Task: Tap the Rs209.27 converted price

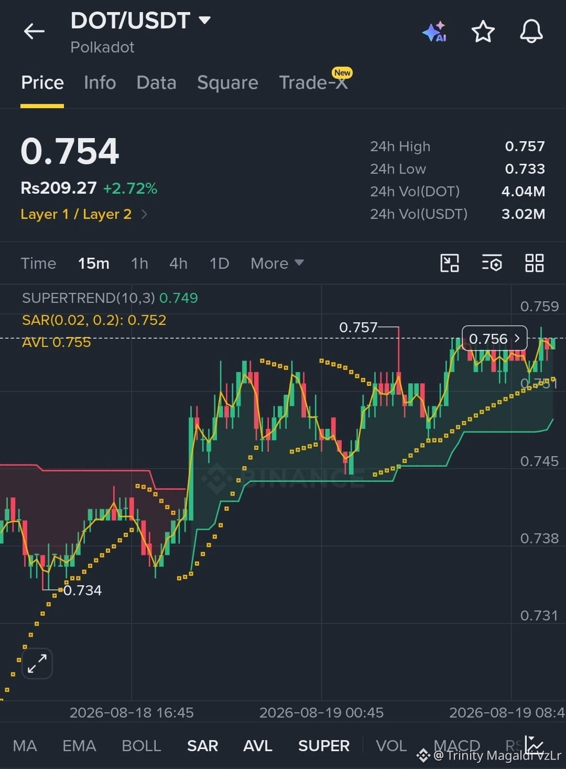Action: 59,188
